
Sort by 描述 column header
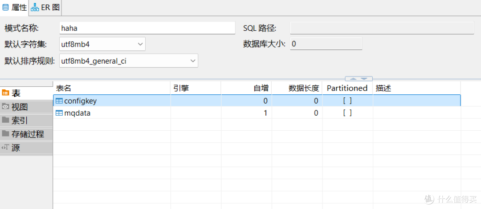pos(416,88)
